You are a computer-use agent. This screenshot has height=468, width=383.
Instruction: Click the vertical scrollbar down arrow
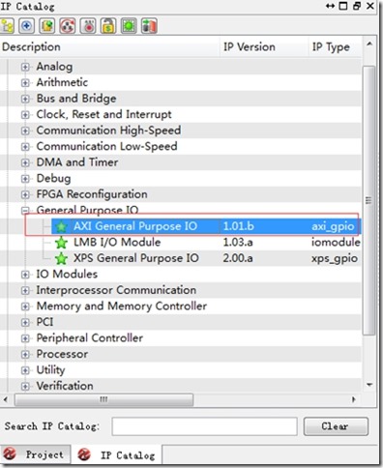click(369, 385)
